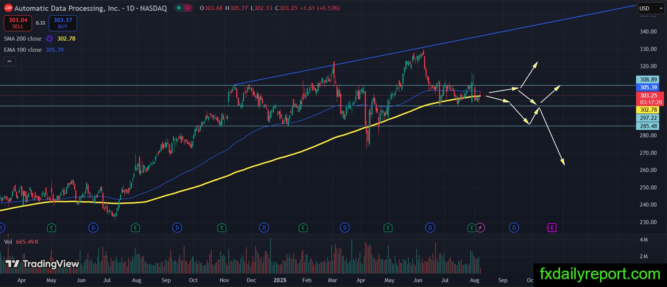Click the 303.04 SELL button
Screen dimensions: 667x287
click(18, 23)
